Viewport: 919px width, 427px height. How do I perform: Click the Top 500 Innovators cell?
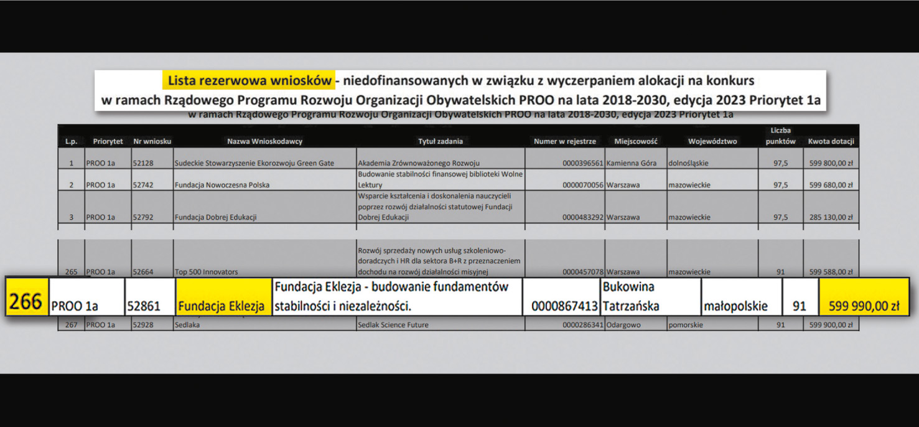(264, 258)
